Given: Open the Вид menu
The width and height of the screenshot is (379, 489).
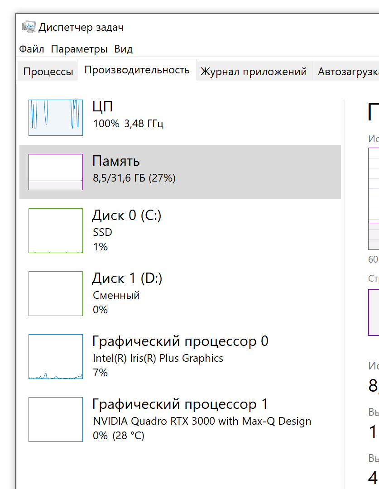Looking at the screenshot, I should pyautogui.click(x=124, y=49).
